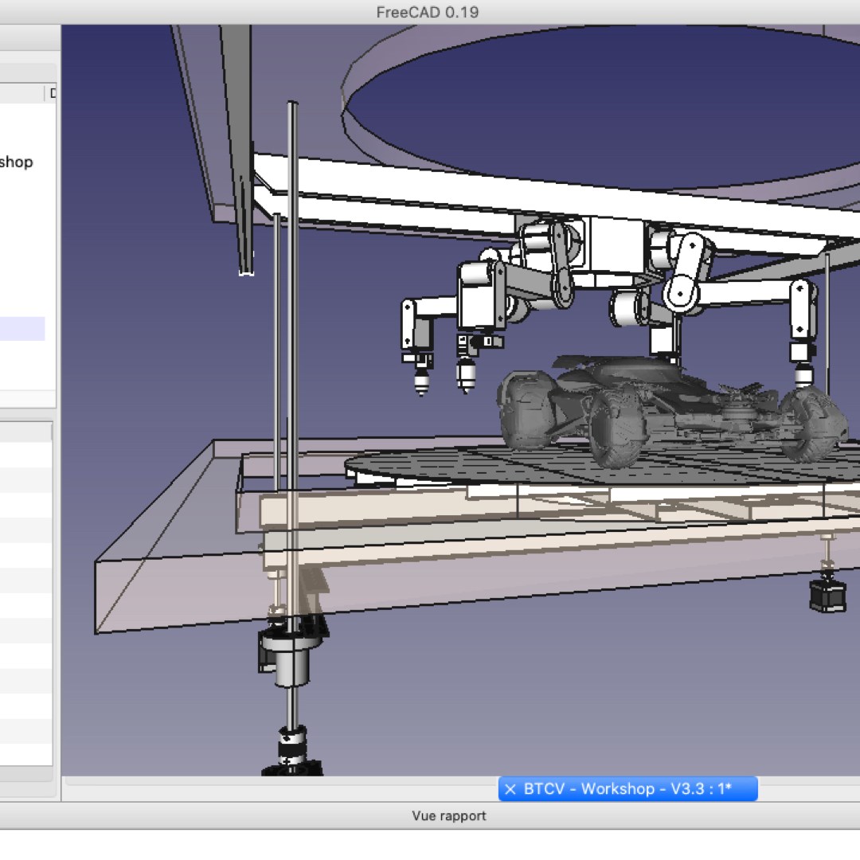Click the FreeCAD 0.19 window title bar
Image resolution: width=860 pixels, height=860 pixels.
click(x=428, y=12)
